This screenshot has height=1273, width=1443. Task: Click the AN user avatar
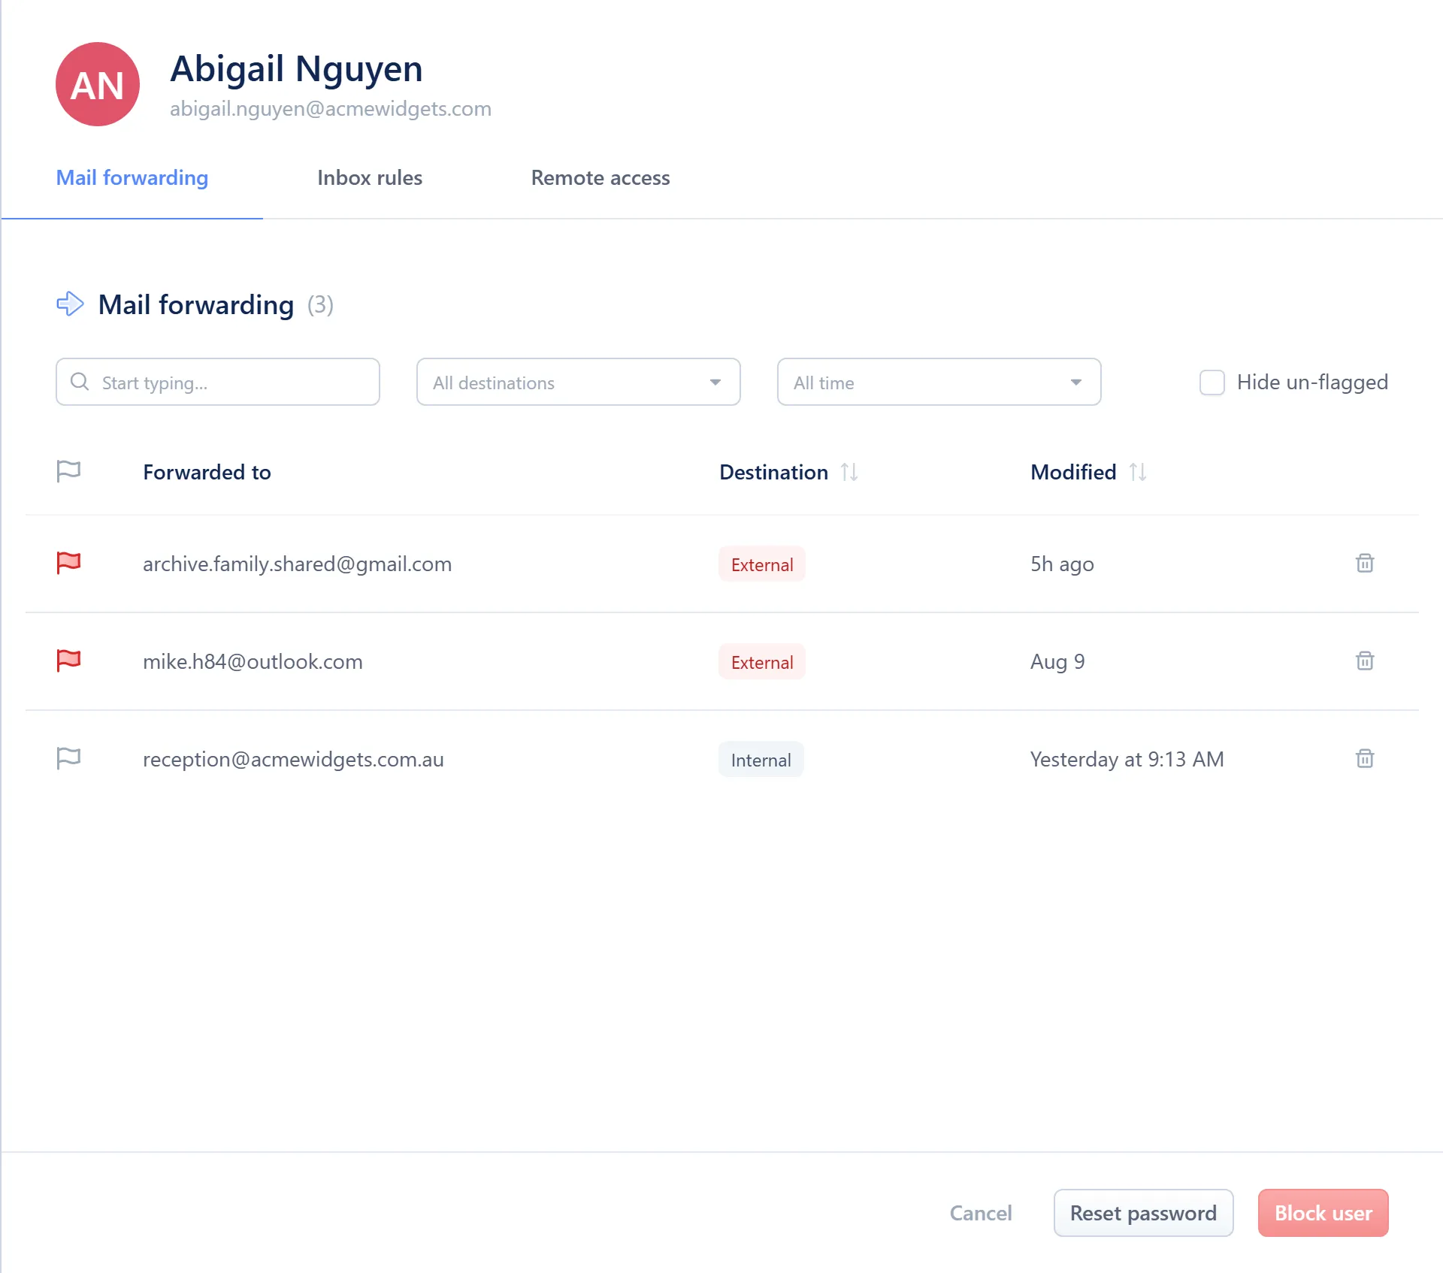click(98, 84)
